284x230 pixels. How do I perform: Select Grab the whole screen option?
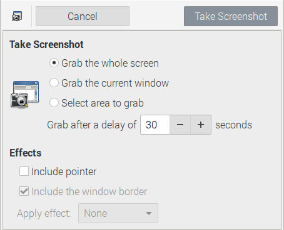pos(54,63)
